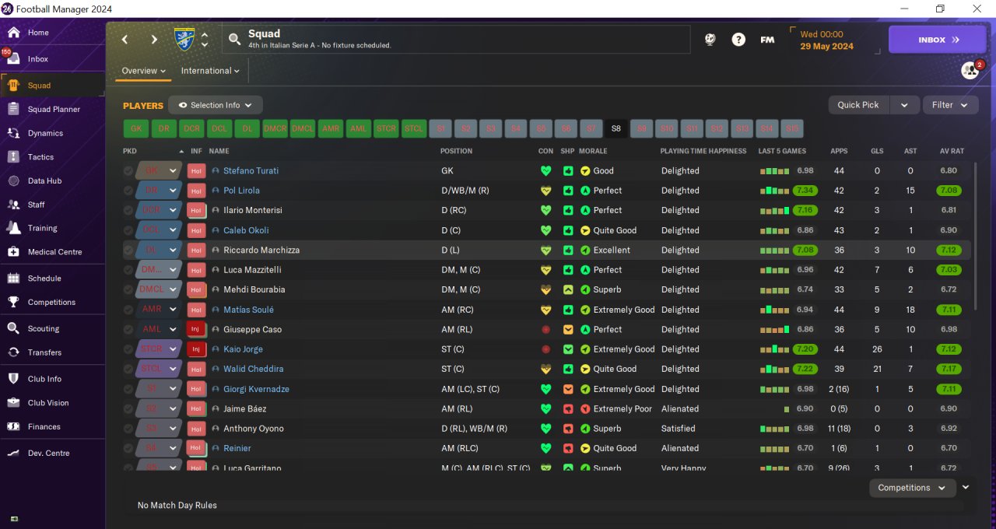996x529 pixels.
Task: Open the Staff sidebar icon
Action: [x=13, y=205]
